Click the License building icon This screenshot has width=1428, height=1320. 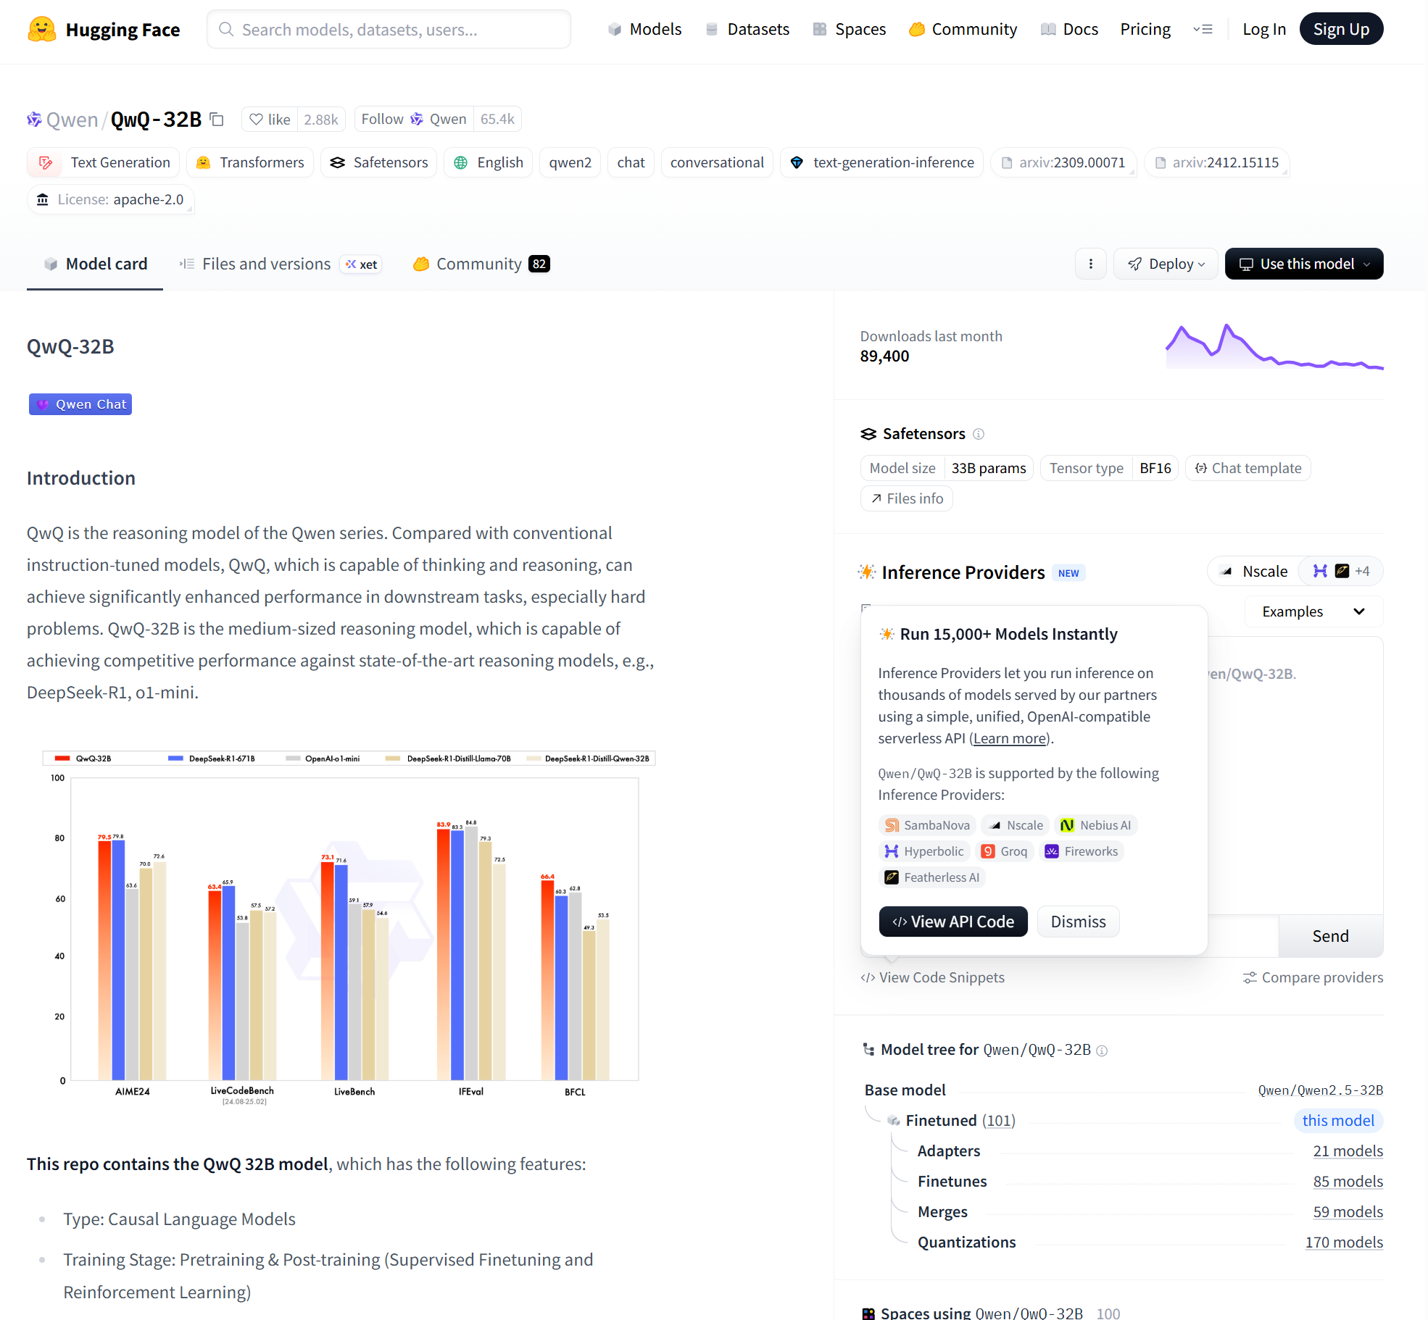pyautogui.click(x=43, y=199)
